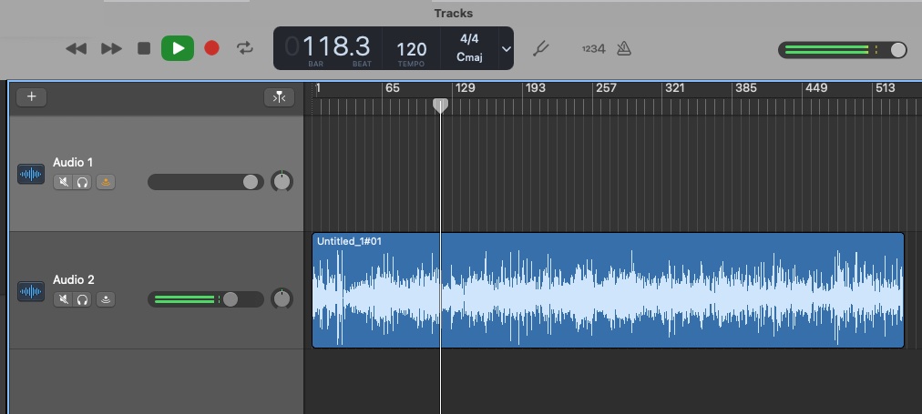Click bar 129 in the ruler
The width and height of the screenshot is (922, 414).
[x=466, y=88]
